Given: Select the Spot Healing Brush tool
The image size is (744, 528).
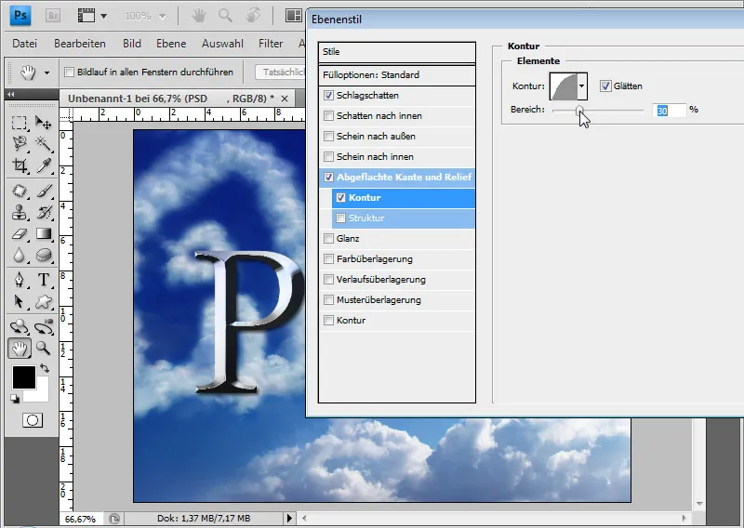Looking at the screenshot, I should coord(19,191).
